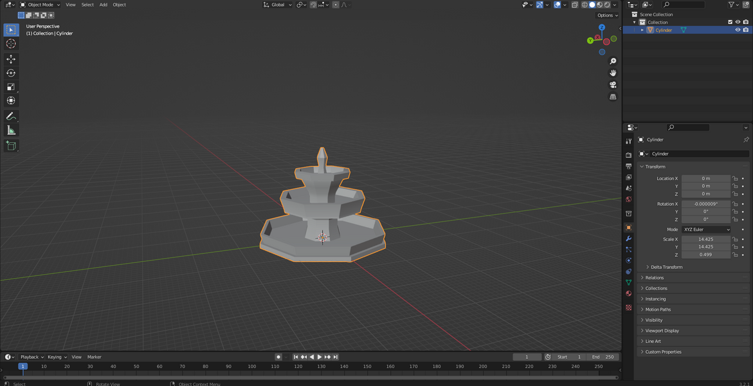Open the World properties tab
Screen dimensions: 753x386
[x=629, y=199]
